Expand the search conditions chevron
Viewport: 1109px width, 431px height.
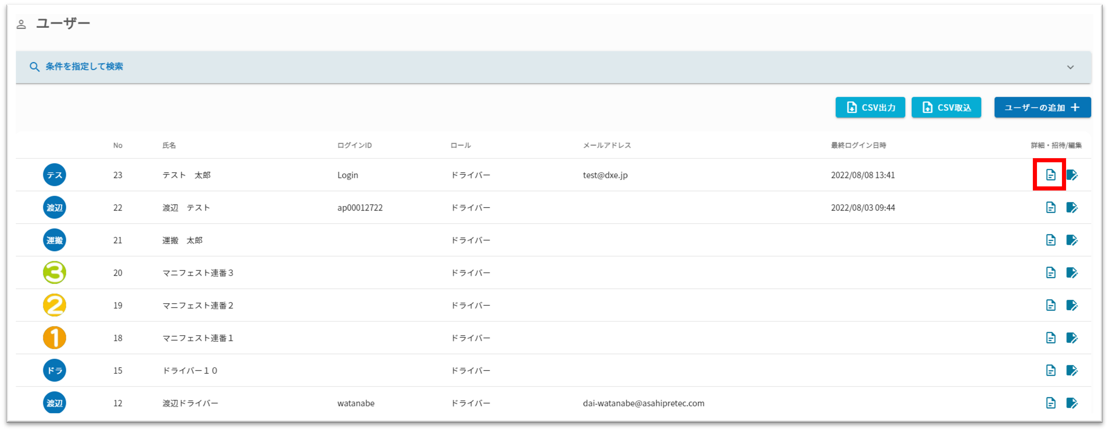coord(1070,67)
